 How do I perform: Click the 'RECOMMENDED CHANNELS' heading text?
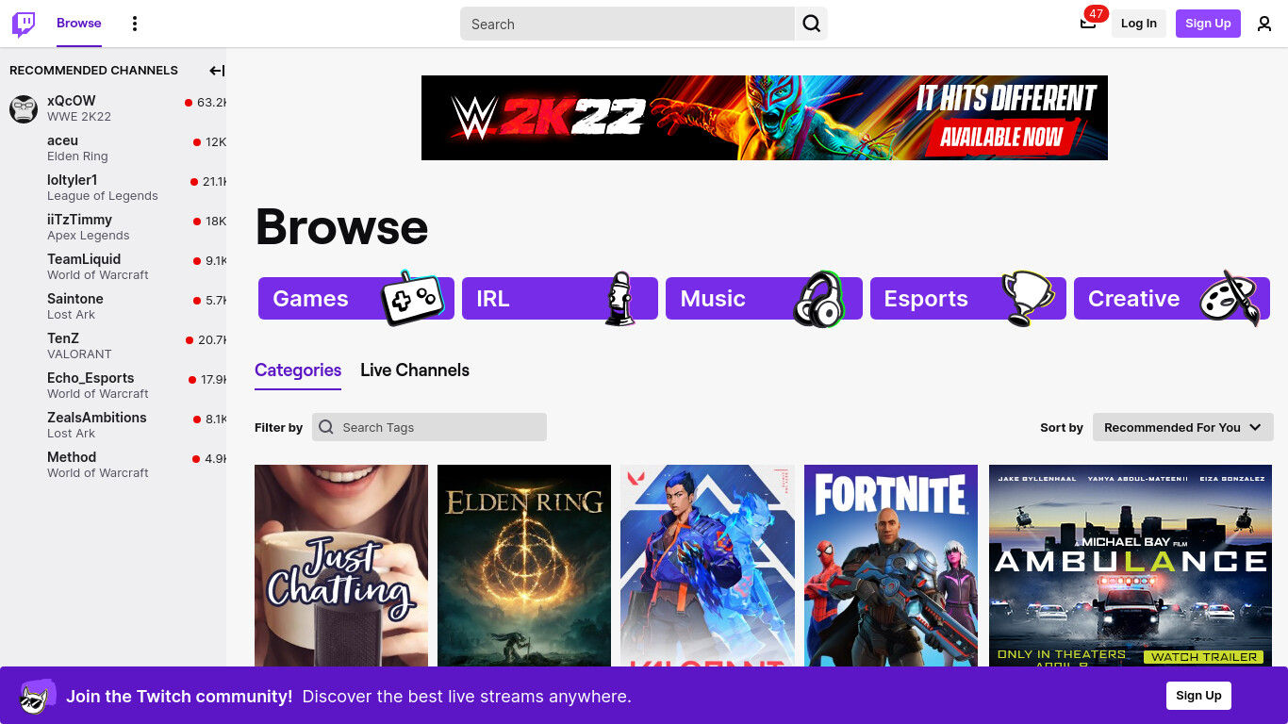tap(93, 71)
